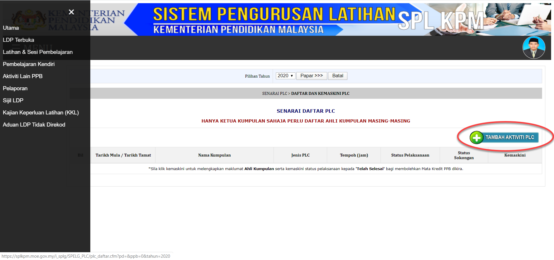Open the Pelaporan menu item

click(15, 88)
